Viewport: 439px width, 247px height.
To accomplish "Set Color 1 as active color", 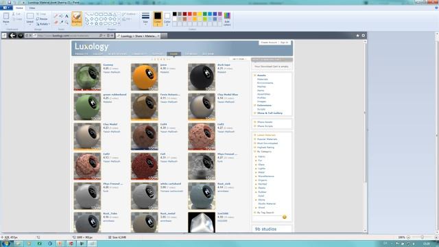I will point(158,19).
